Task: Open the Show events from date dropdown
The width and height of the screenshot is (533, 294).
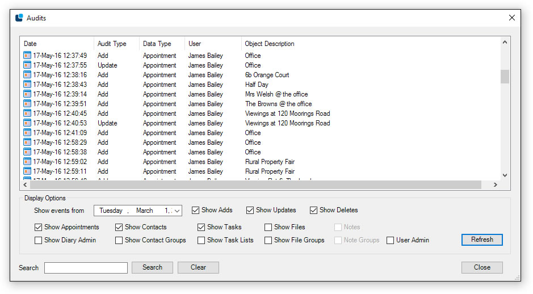Action: [x=177, y=211]
